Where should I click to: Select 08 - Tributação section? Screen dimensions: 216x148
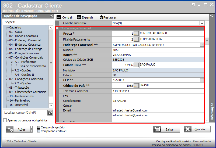[19, 88]
